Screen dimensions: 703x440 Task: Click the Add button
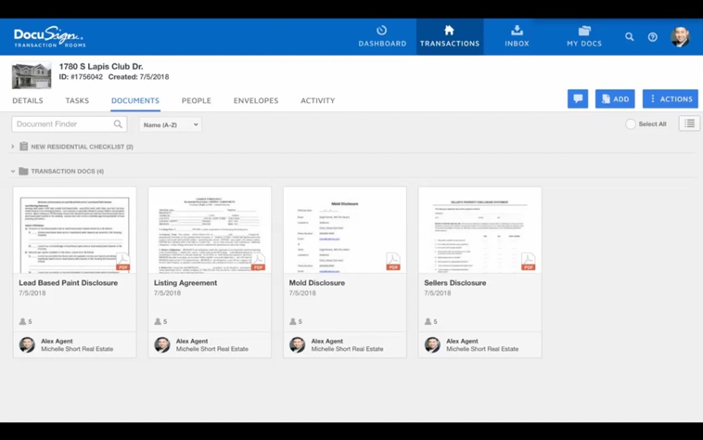pyautogui.click(x=615, y=98)
